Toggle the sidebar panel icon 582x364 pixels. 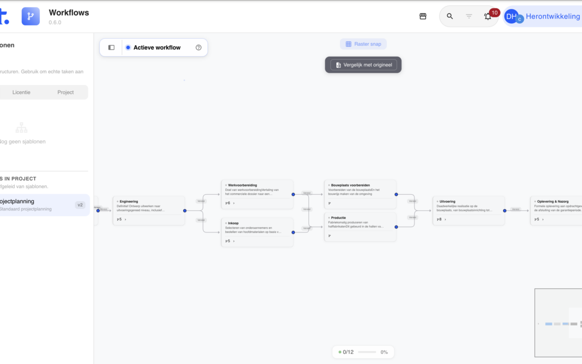[112, 47]
